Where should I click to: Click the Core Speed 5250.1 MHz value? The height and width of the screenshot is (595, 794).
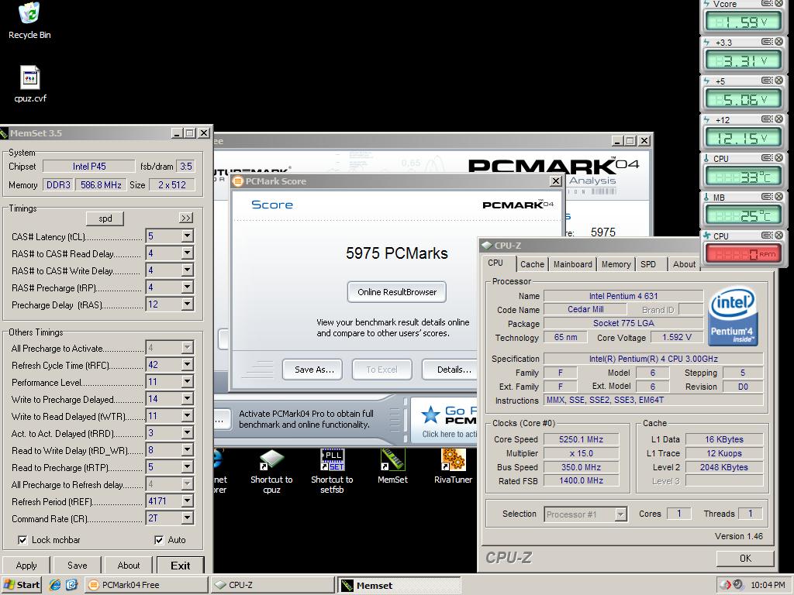click(x=581, y=439)
